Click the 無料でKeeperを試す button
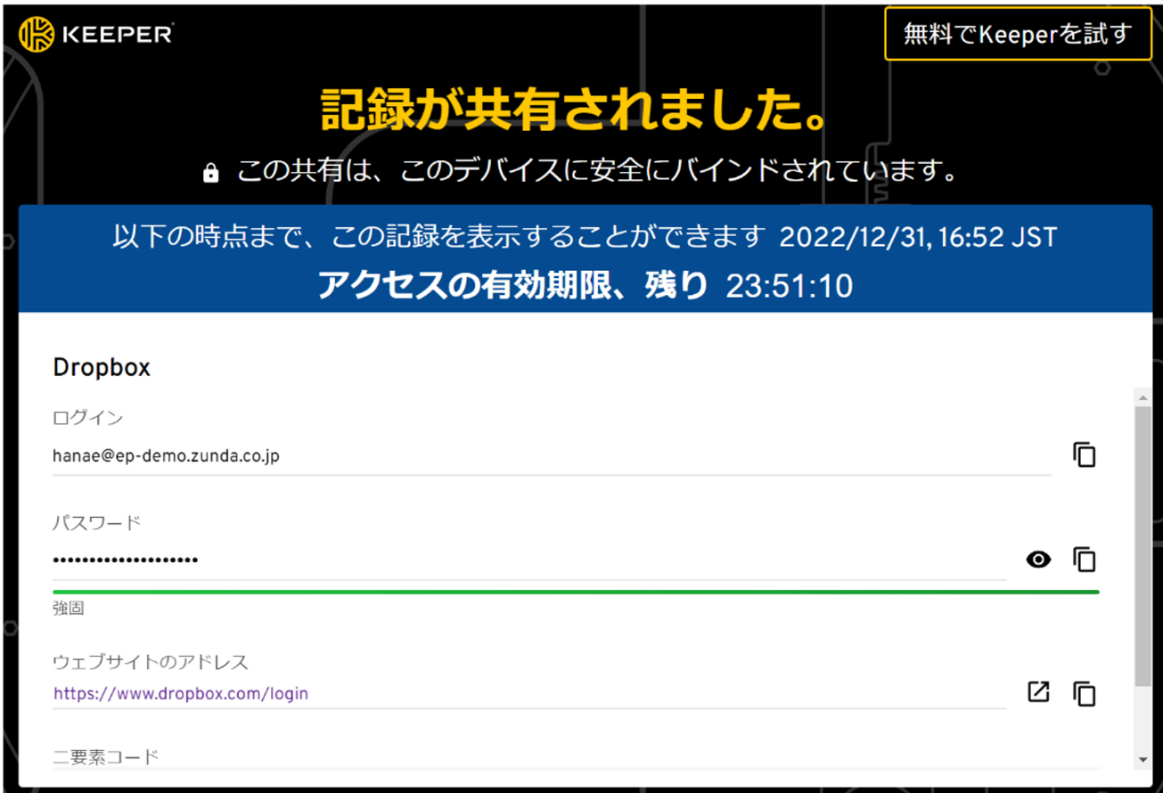 click(1018, 34)
